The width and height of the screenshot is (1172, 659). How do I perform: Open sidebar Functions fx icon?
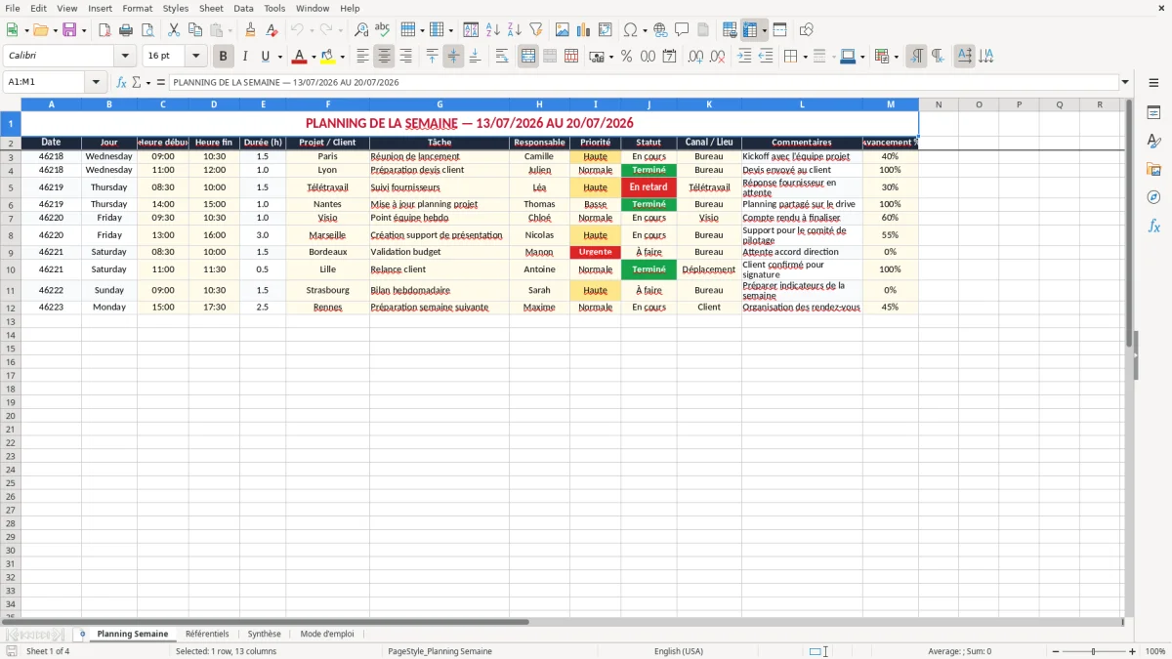click(1153, 226)
